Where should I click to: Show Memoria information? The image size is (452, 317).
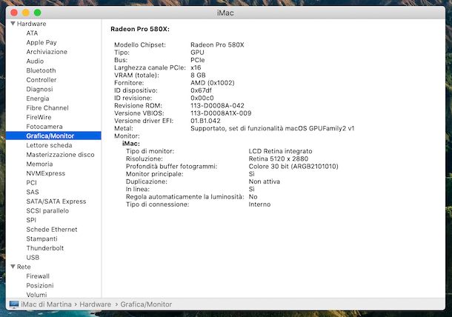[39, 164]
